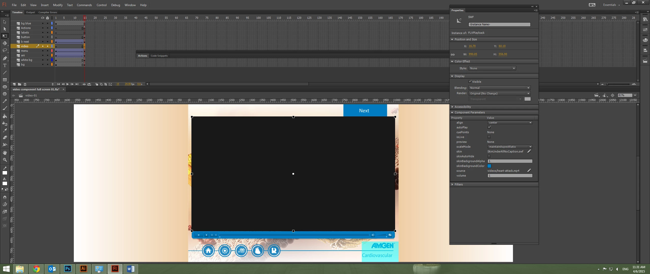Image resolution: width=650 pixels, height=274 pixels.
Task: Select the Text tool
Action: tap(5, 65)
